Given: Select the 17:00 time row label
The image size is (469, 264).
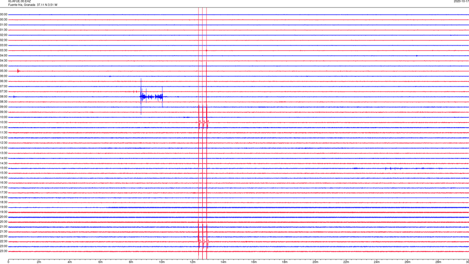Looking at the screenshot, I should (x=3, y=188).
